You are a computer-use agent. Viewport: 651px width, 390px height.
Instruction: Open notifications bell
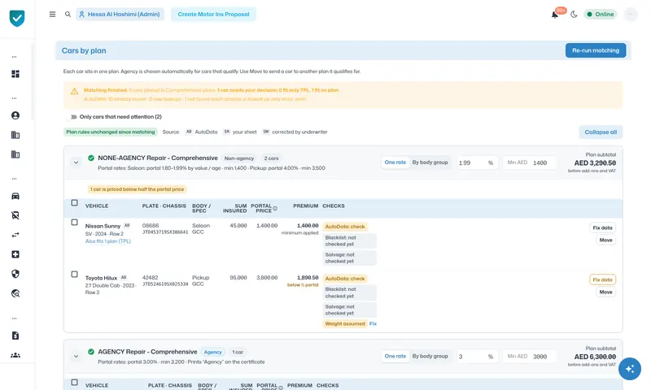[555, 15]
